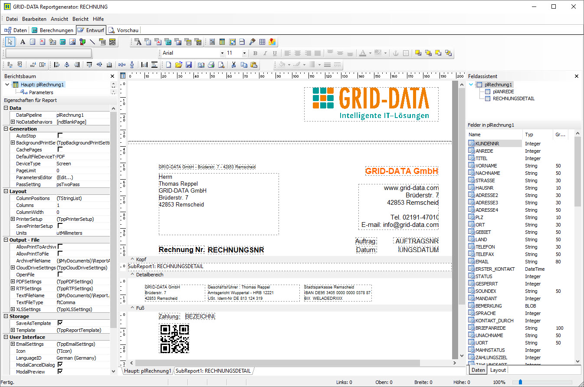
Task: Choose the Image component tool
Action: coord(72,42)
